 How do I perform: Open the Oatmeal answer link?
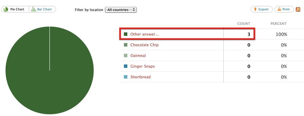click(138, 56)
